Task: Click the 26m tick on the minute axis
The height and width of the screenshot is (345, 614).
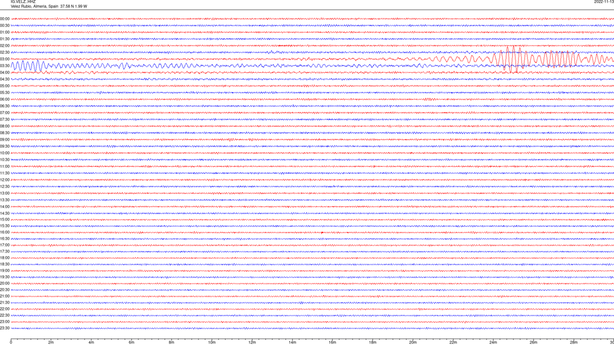Action: pyautogui.click(x=533, y=342)
